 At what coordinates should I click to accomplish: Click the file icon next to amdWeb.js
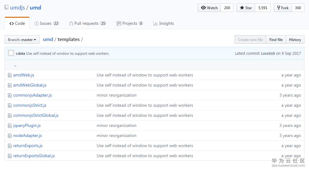coord(10,75)
